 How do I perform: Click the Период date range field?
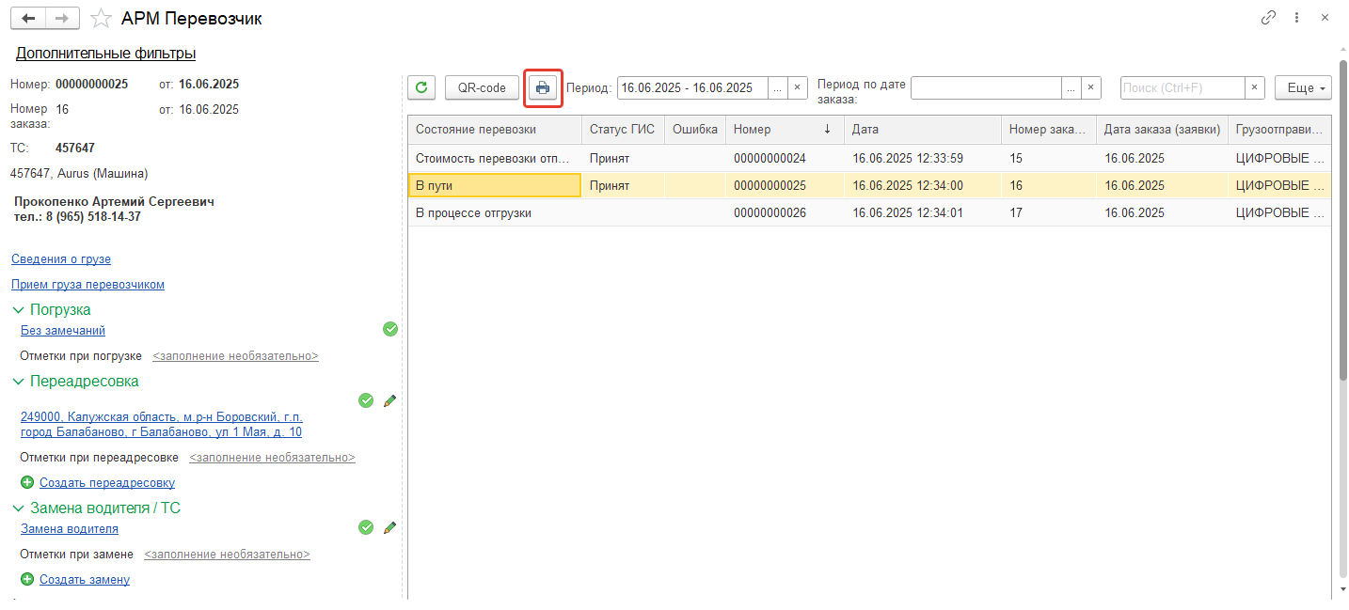pos(692,87)
